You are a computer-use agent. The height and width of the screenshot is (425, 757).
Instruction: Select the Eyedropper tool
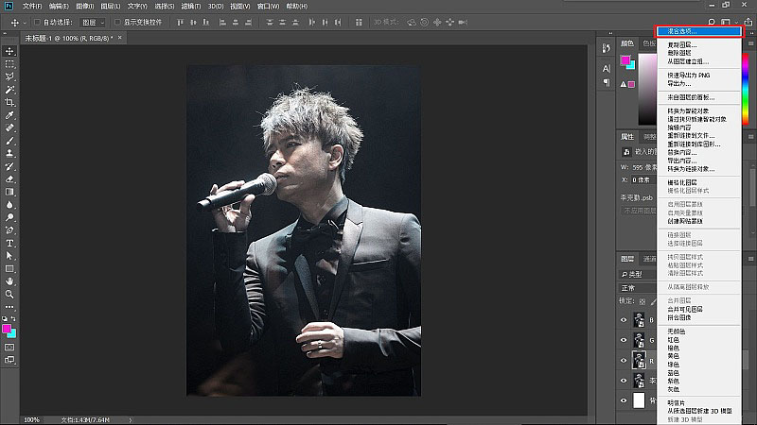point(9,115)
